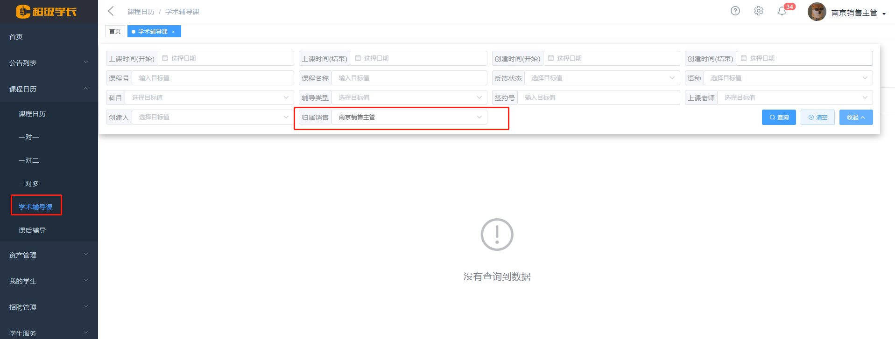Image resolution: width=895 pixels, height=339 pixels.
Task: Open the 上课时间(开始) date picker
Action: [x=226, y=58]
